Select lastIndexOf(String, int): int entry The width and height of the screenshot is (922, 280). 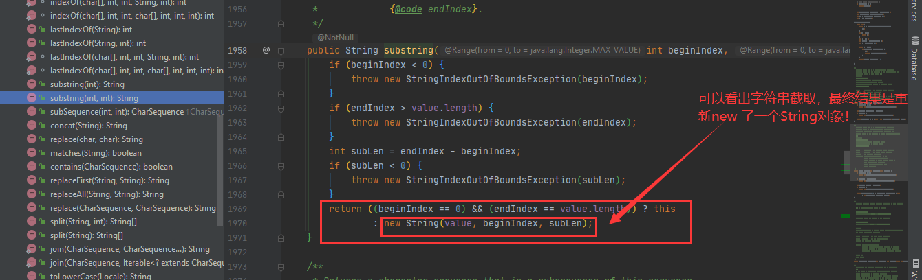coord(111,43)
